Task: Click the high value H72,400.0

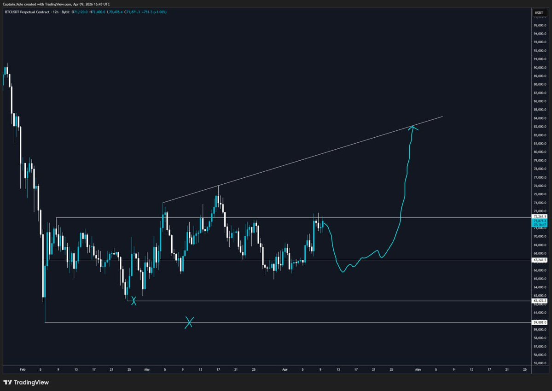Action: 97,12
